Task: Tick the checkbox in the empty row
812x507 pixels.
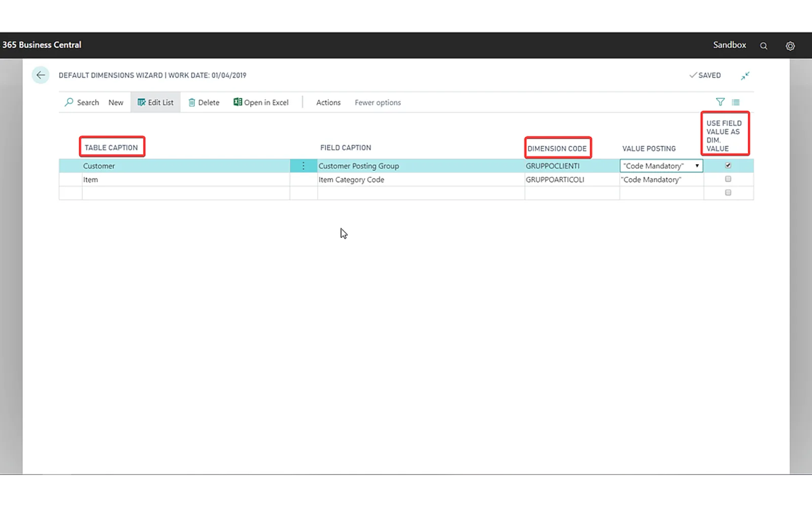Action: [x=728, y=193]
